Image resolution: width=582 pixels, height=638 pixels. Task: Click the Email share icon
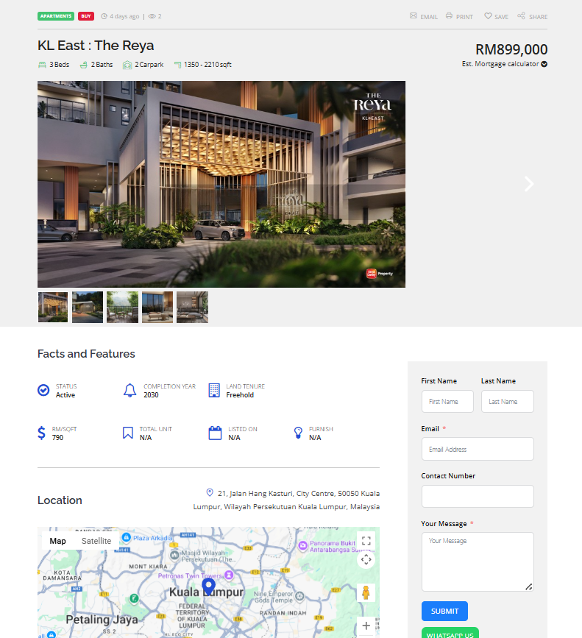[x=414, y=16]
